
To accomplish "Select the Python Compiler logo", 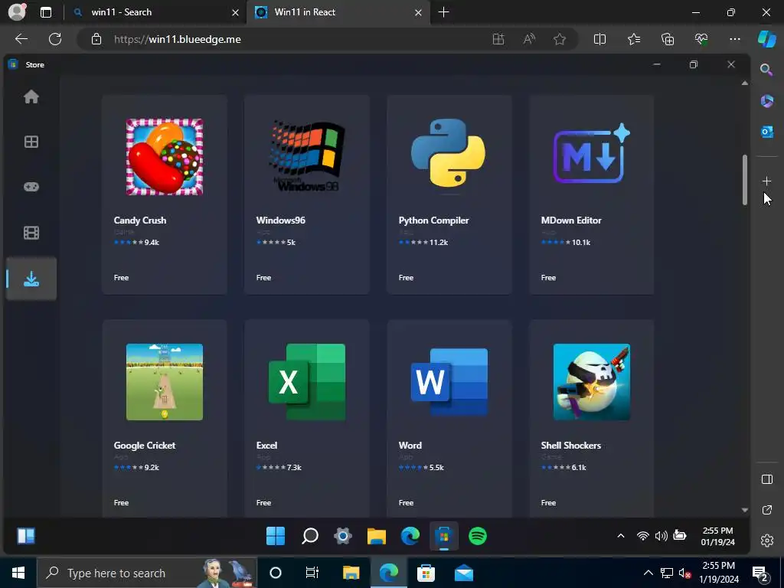I will pos(449,153).
